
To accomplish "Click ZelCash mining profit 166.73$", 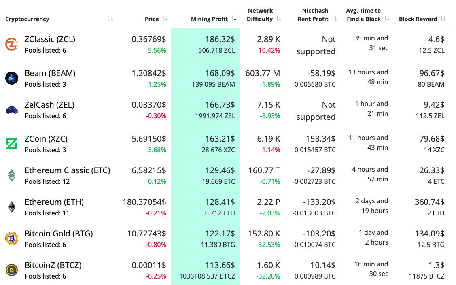I will 220,105.
